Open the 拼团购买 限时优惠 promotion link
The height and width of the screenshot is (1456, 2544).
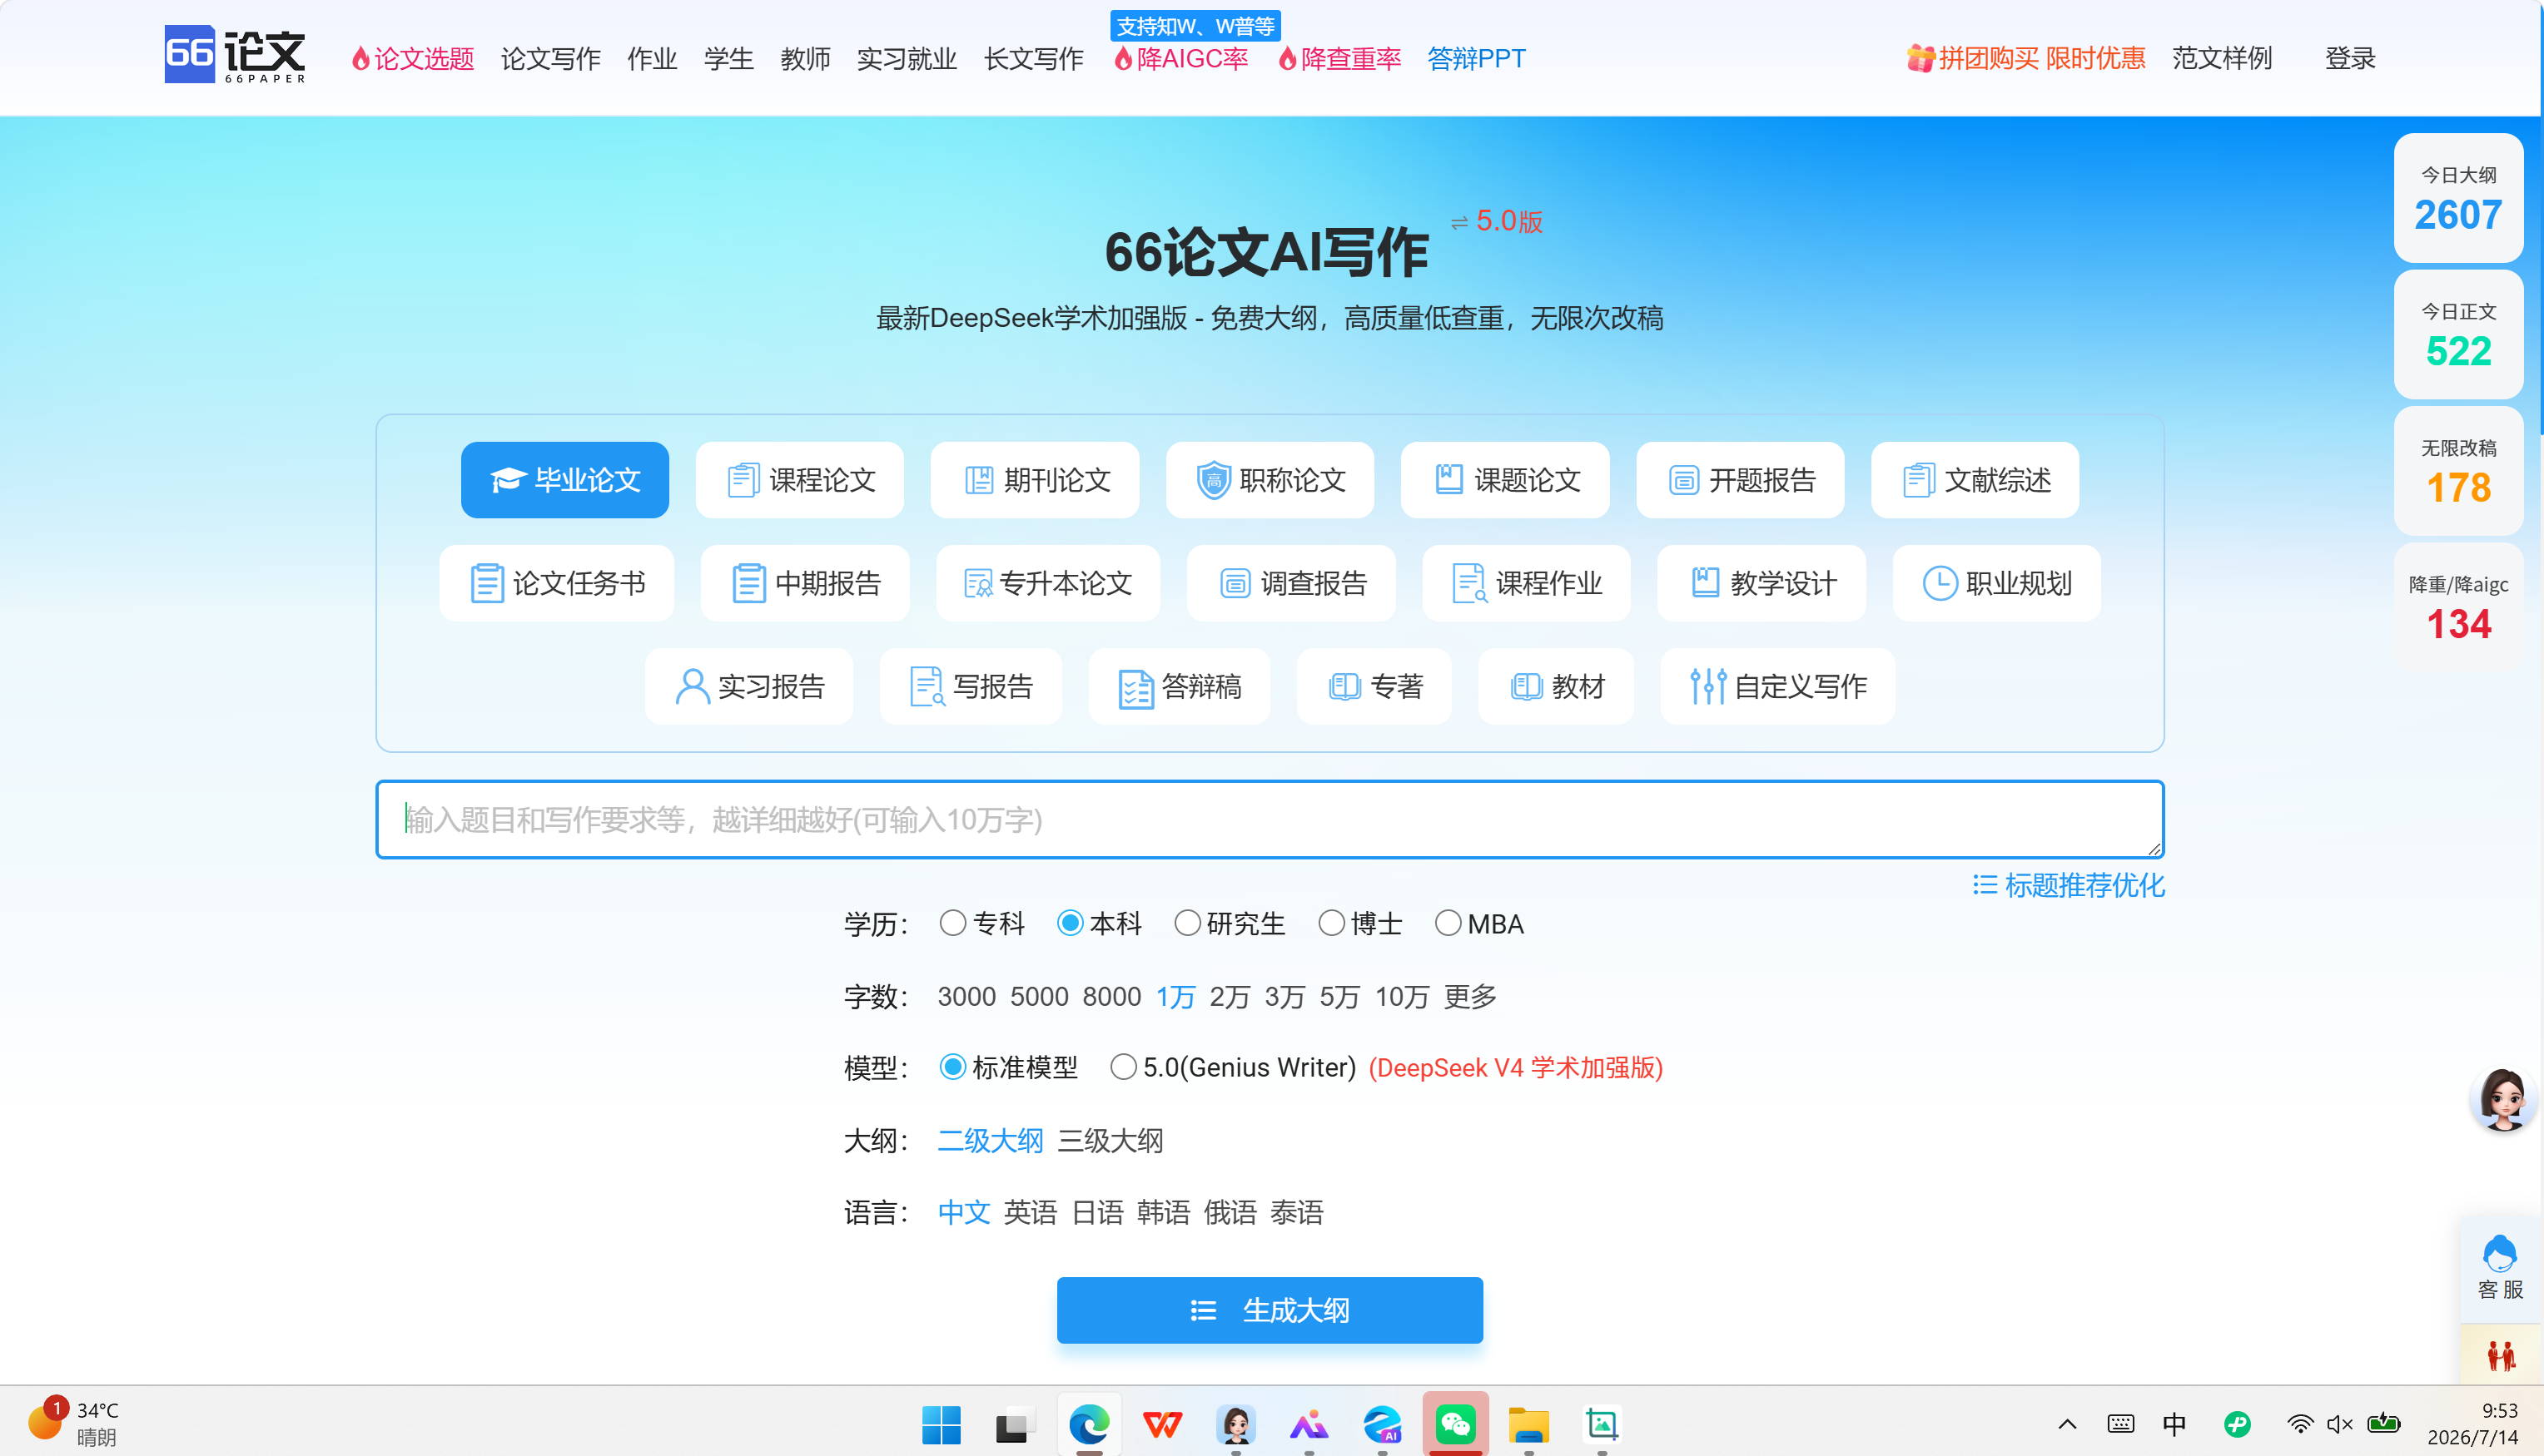[x=2026, y=58]
